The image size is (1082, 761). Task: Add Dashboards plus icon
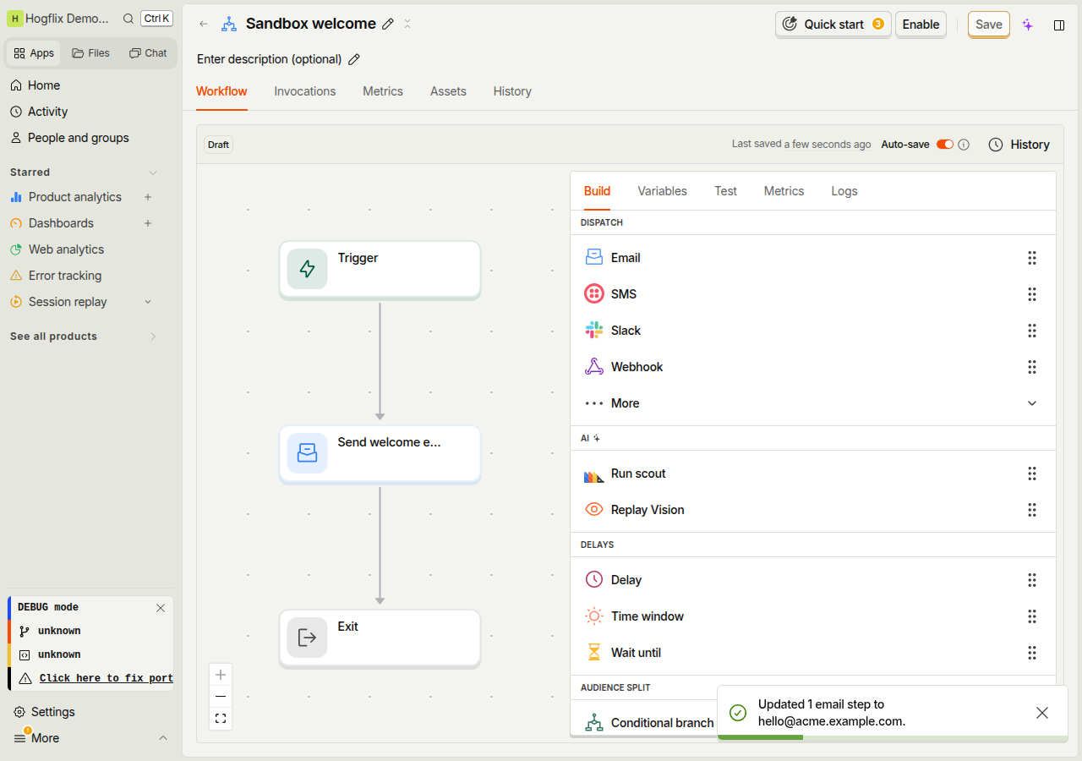(x=148, y=223)
